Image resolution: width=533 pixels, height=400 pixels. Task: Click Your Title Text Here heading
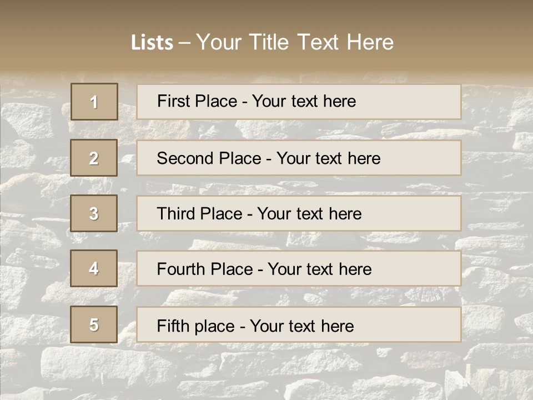[295, 42]
